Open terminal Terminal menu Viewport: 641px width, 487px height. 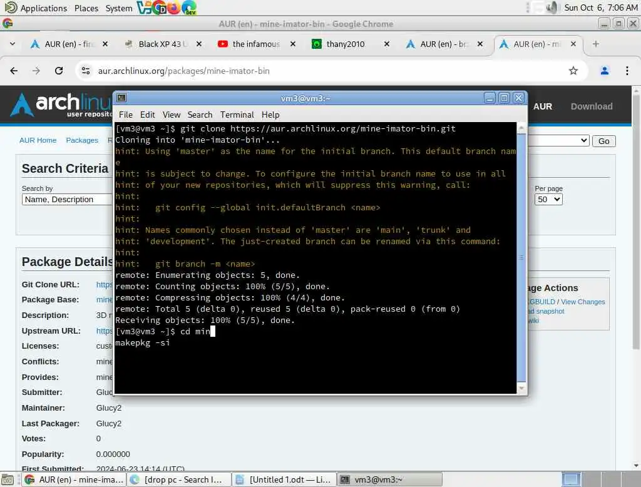pos(237,115)
